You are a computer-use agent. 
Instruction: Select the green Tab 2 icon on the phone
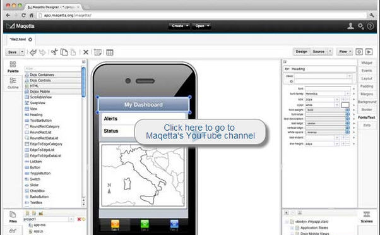(x=145, y=224)
